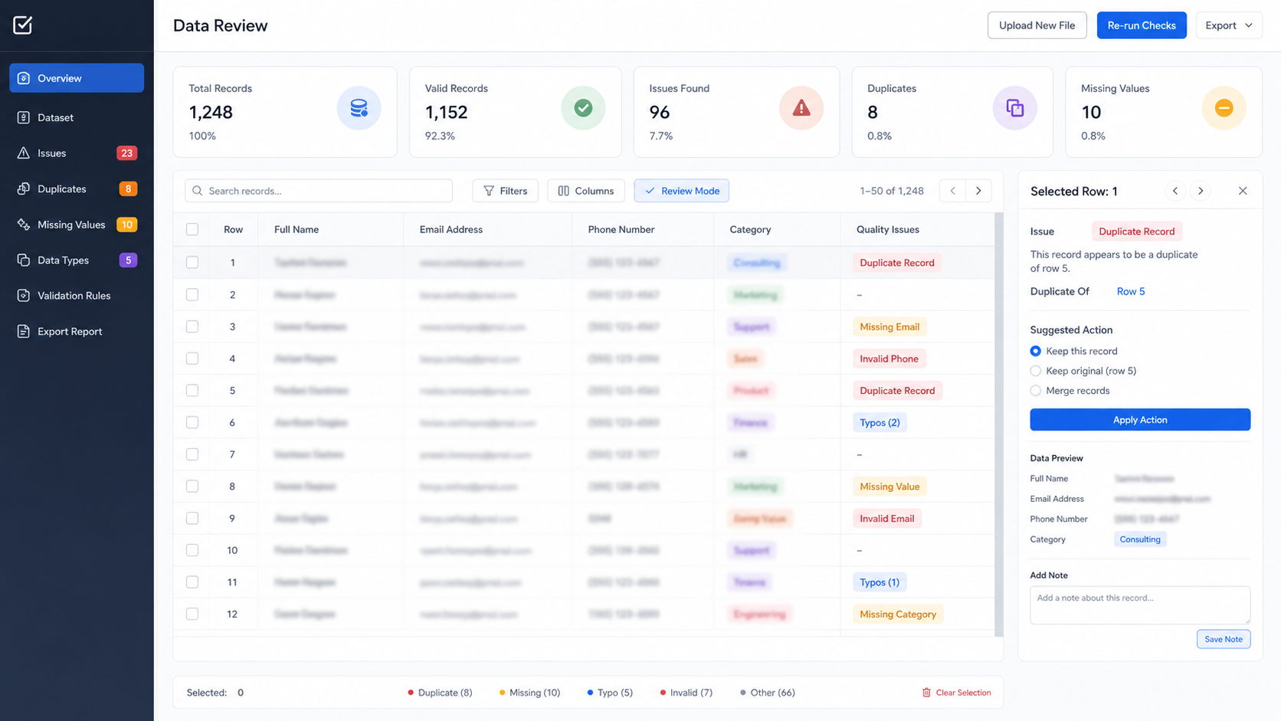
Task: Click the Quality Issues column header
Action: point(888,229)
